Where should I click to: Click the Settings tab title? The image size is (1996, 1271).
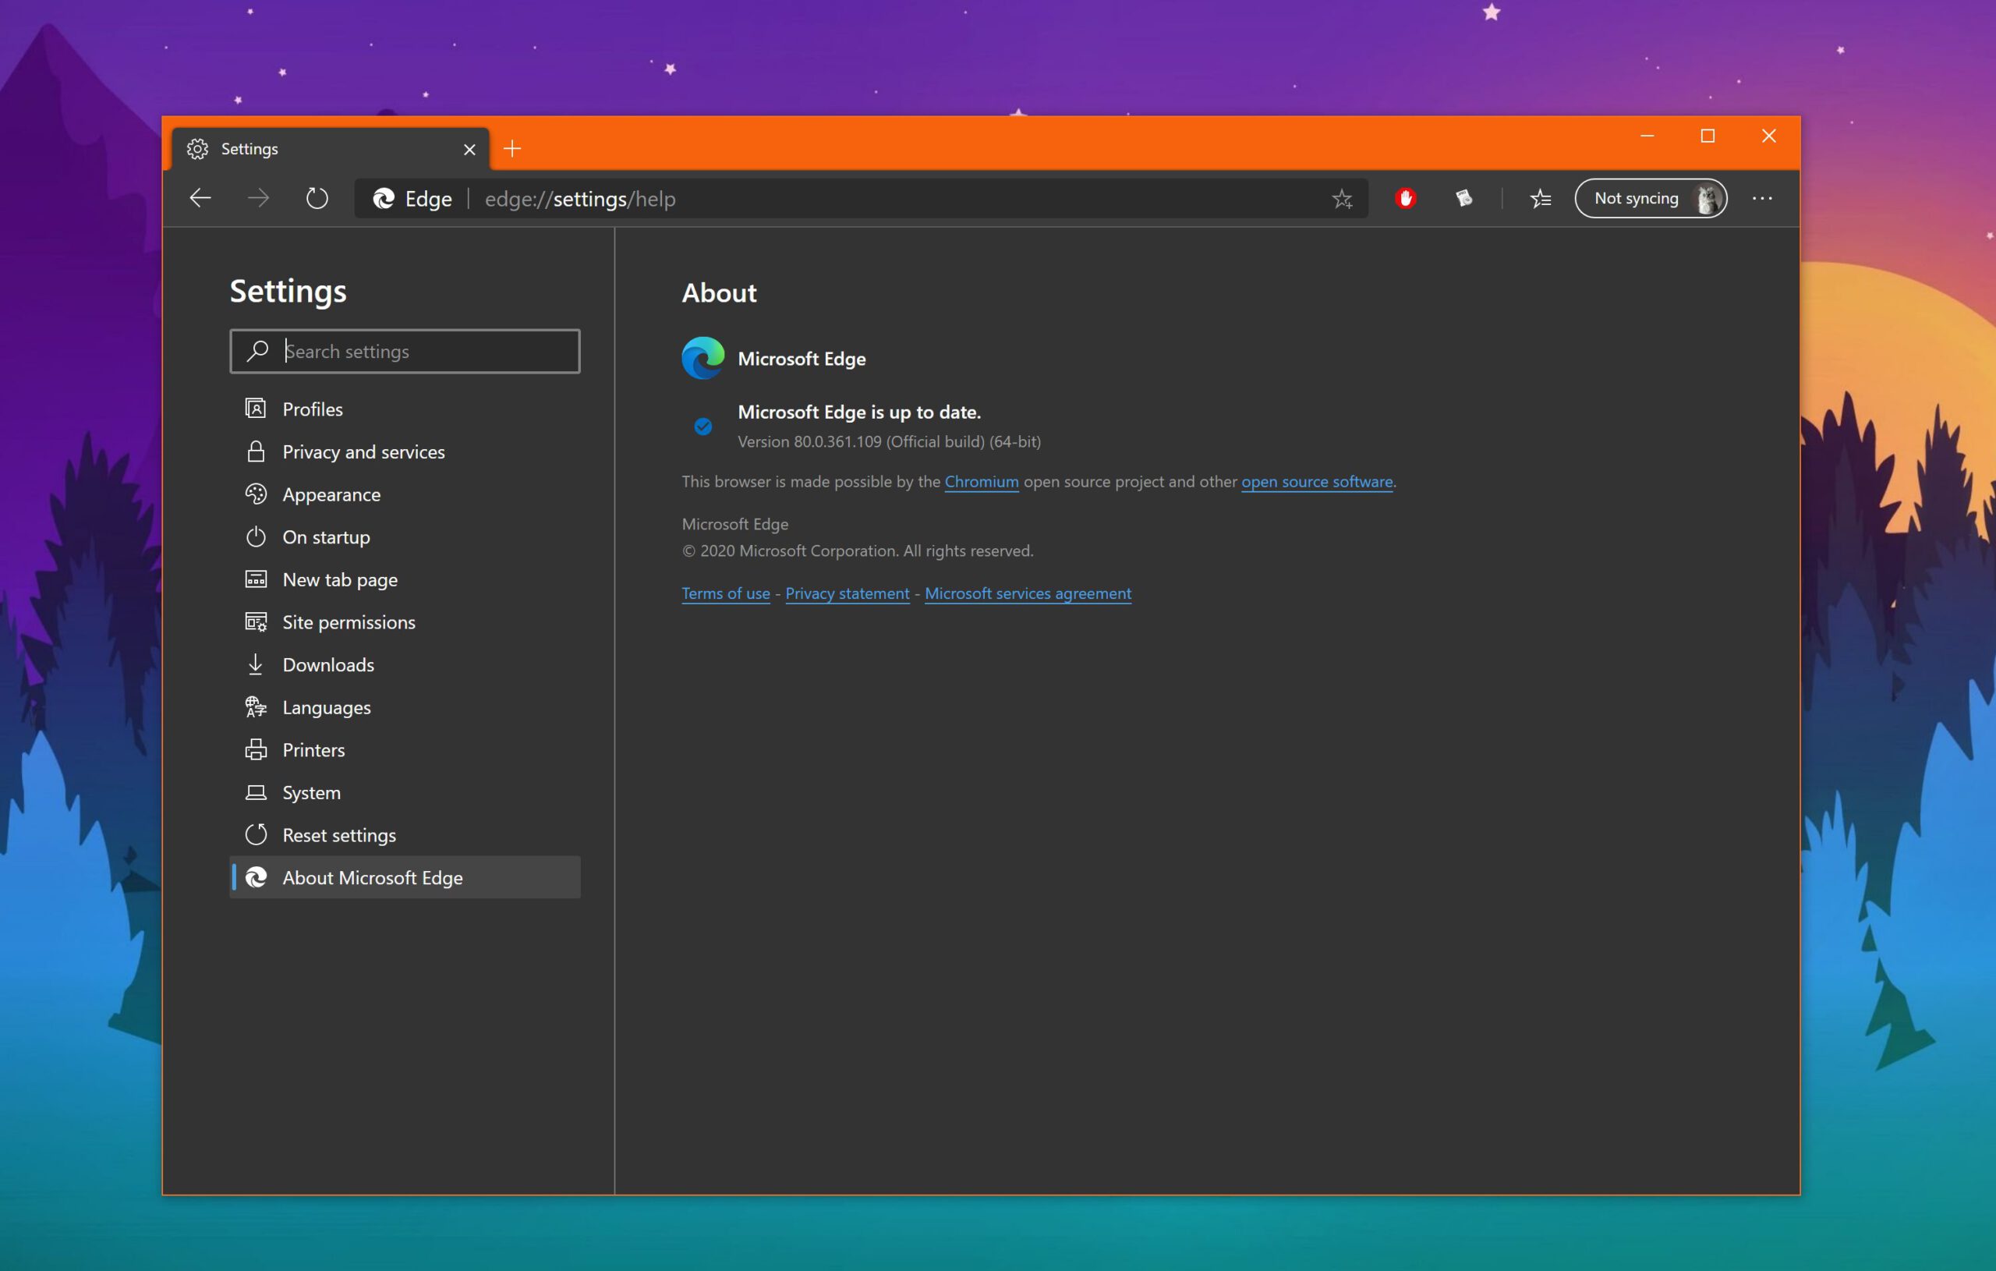[x=249, y=149]
